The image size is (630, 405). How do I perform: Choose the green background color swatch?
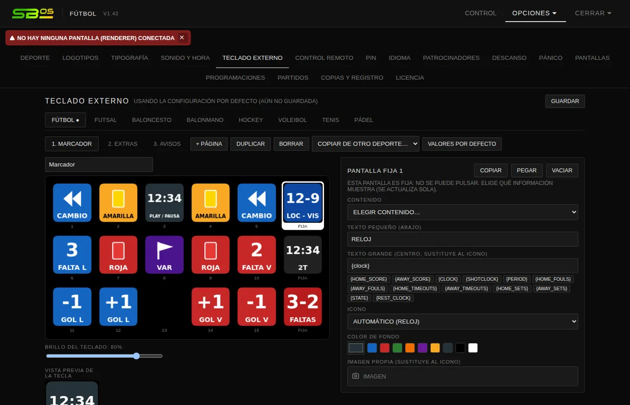coord(397,348)
